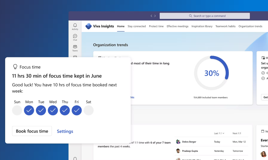
Task: Toggle the Monday focus day checkmark
Action: pos(29,110)
